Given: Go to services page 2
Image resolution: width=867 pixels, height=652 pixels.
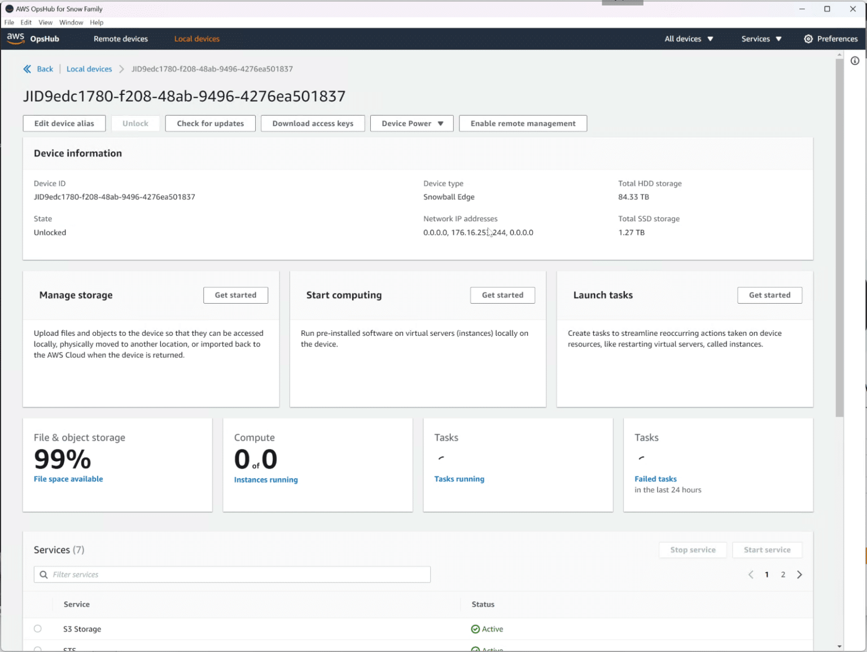Looking at the screenshot, I should tap(783, 575).
